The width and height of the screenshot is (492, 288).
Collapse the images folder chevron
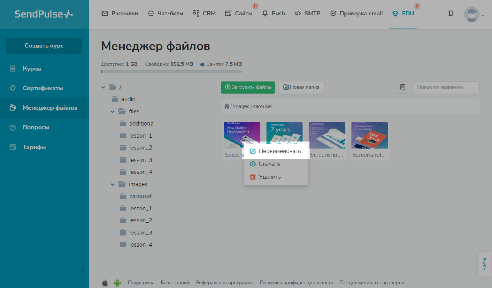[x=113, y=184]
